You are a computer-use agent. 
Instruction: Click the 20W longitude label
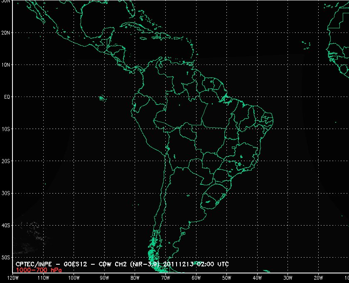pyautogui.click(x=318, y=278)
